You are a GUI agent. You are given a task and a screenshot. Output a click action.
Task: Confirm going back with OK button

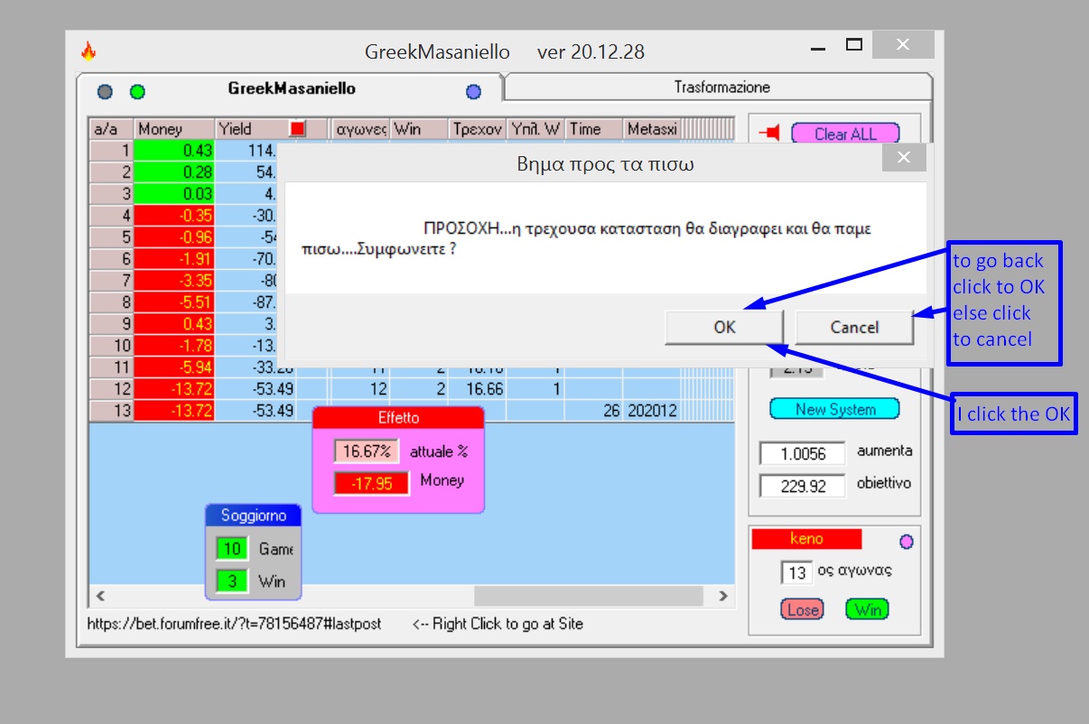(724, 327)
